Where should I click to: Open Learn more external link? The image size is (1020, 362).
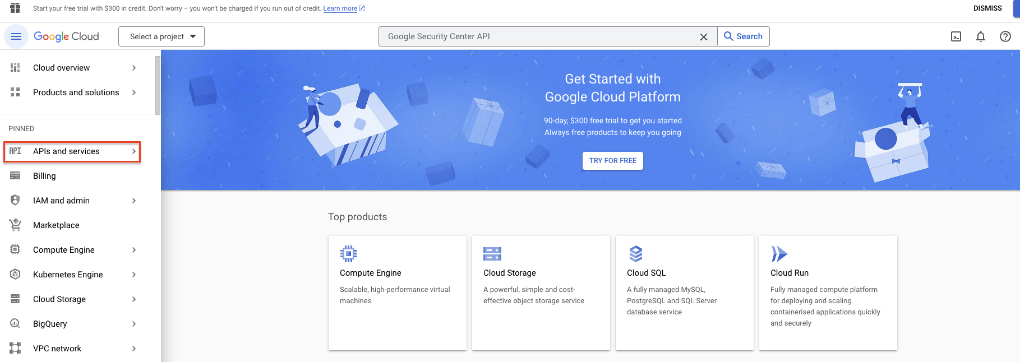[x=344, y=8]
